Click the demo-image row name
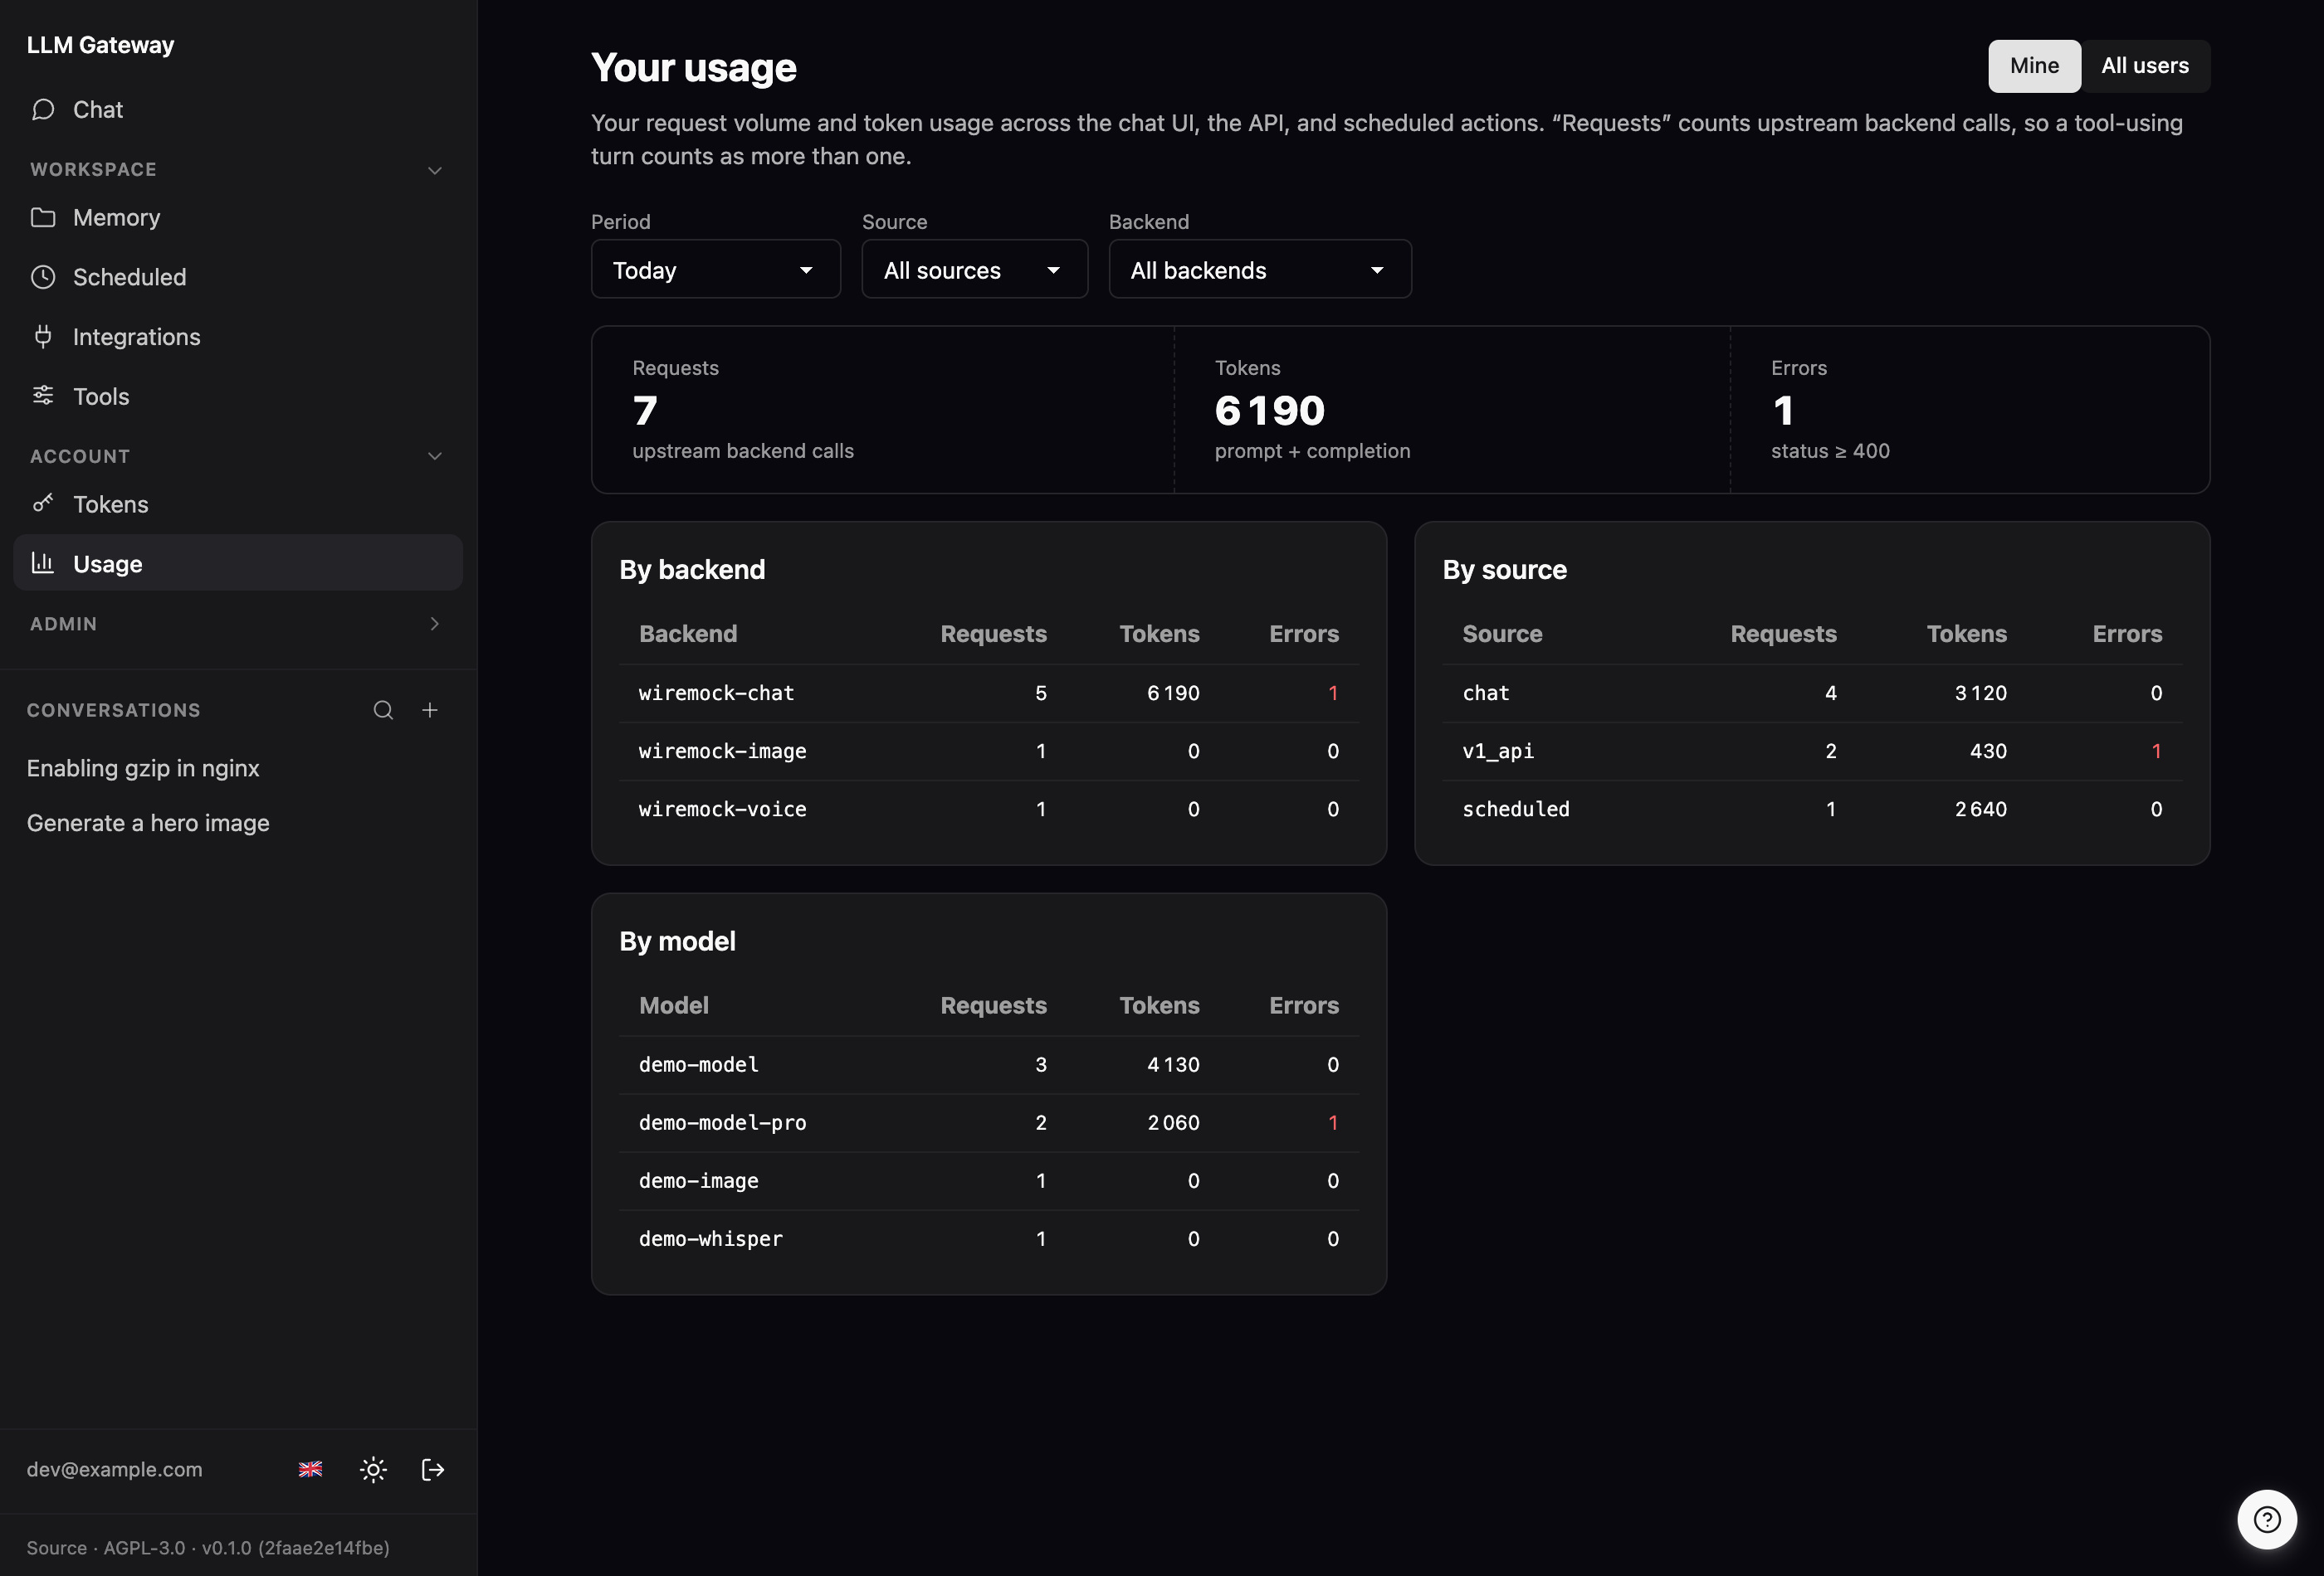 [x=698, y=1180]
